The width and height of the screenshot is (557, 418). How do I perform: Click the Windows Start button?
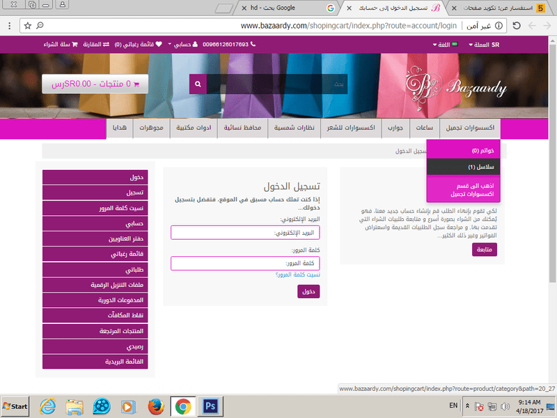(x=15, y=406)
